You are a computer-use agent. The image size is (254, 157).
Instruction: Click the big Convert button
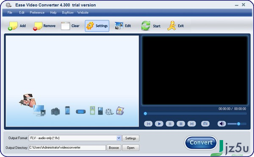[x=201, y=143]
